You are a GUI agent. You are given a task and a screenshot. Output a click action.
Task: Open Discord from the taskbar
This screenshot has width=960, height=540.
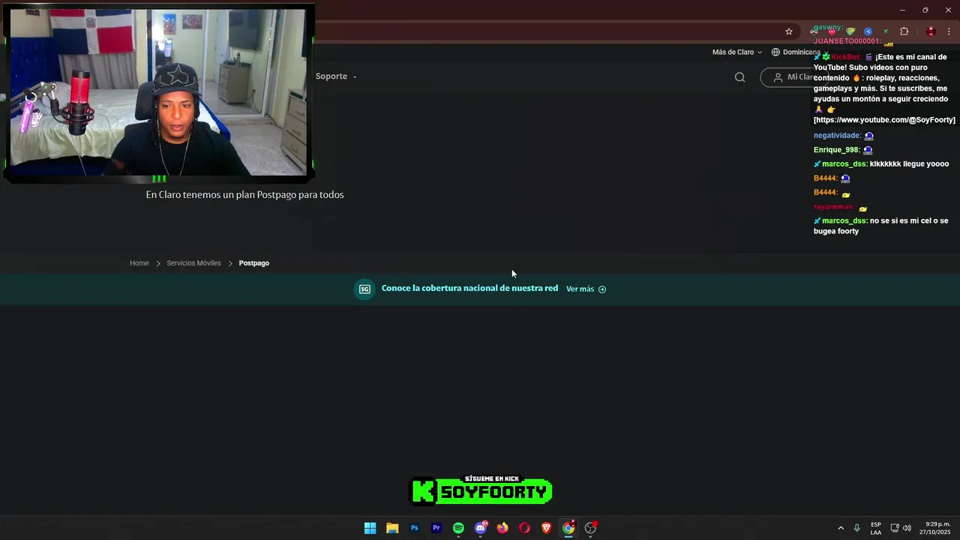click(x=480, y=528)
